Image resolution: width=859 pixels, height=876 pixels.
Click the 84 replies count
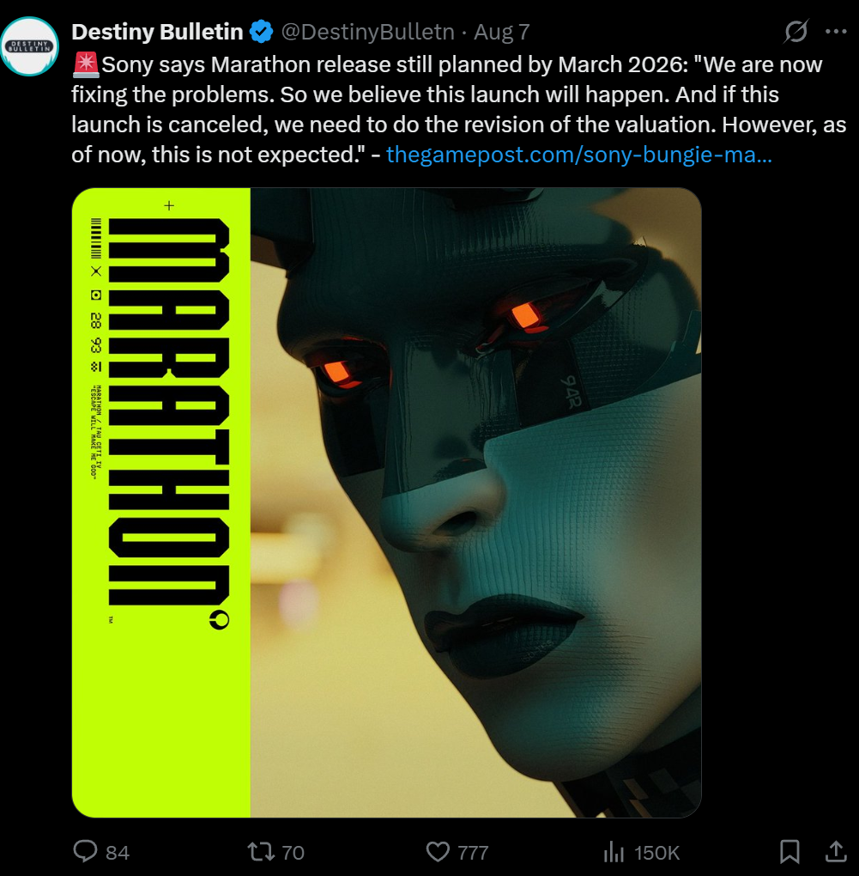click(118, 853)
